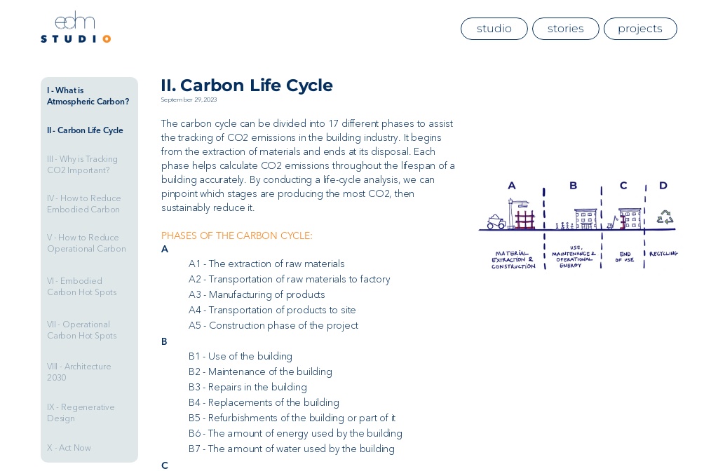Open the studio page
Screen dimensions: 718x471
tap(494, 29)
